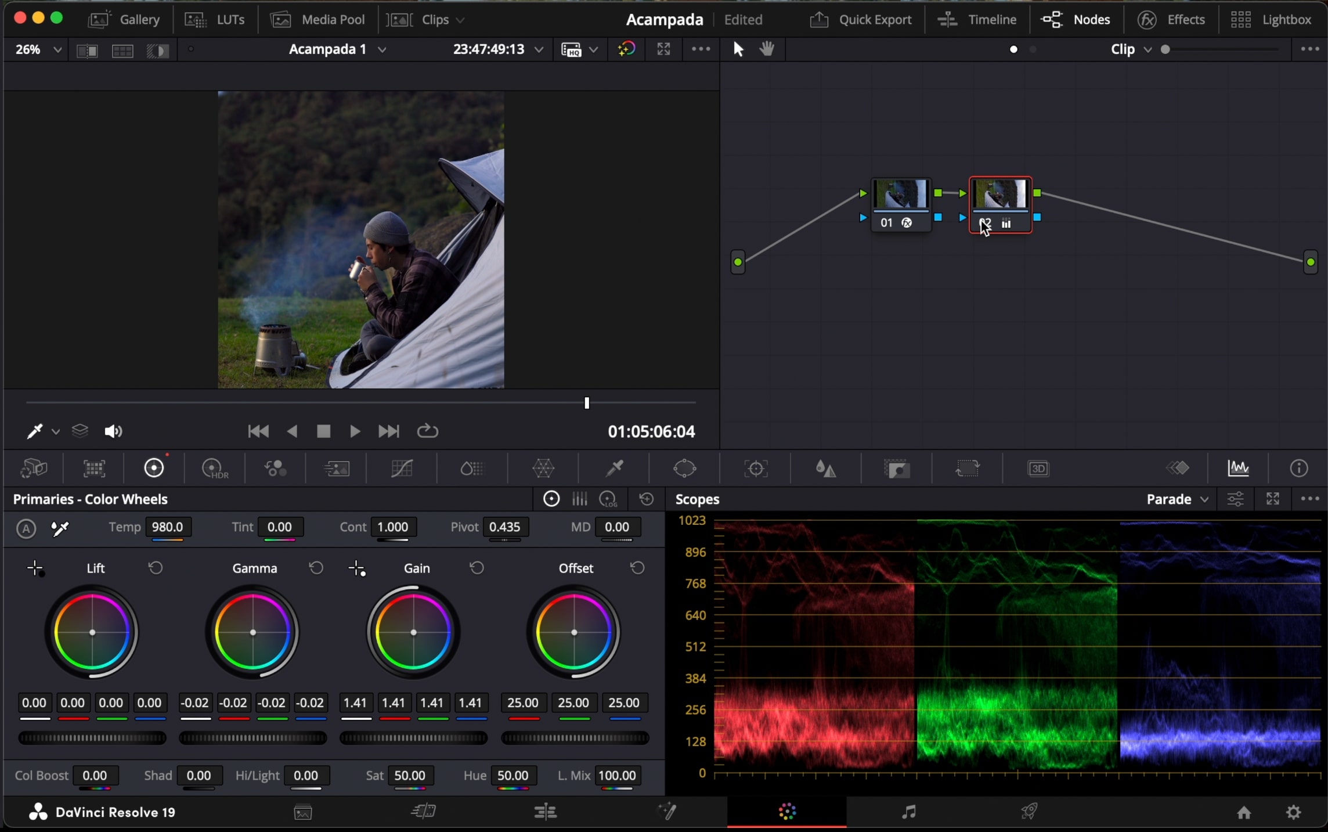Select the hand pan tool
The height and width of the screenshot is (832, 1328).
coord(767,49)
